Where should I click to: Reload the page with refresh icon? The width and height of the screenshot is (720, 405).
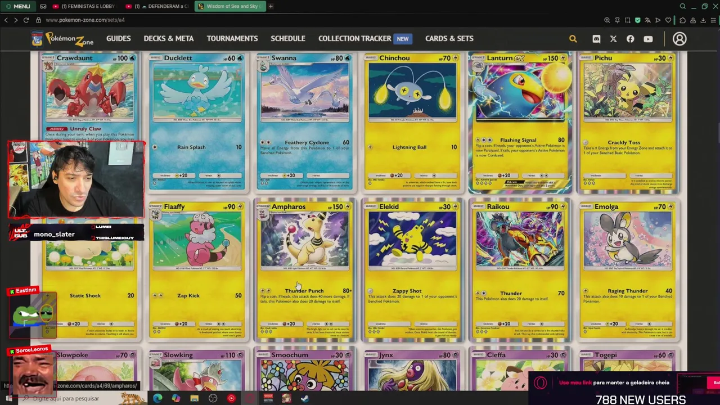(26, 20)
